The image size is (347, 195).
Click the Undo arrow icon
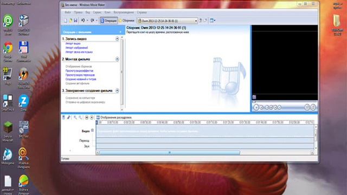[x=83, y=21]
